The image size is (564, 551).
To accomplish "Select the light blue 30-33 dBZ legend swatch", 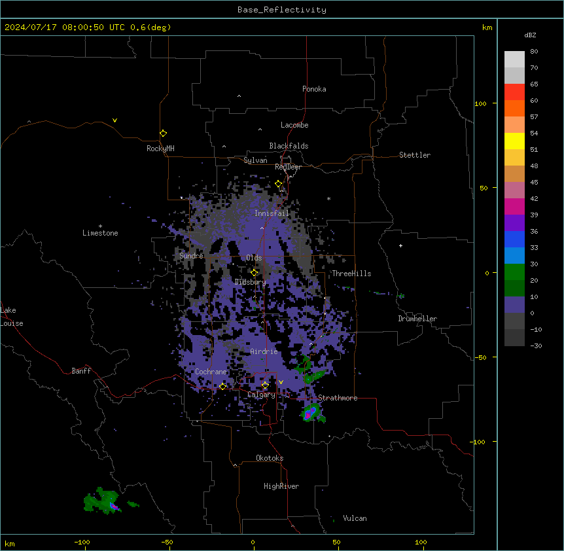I will point(514,256).
